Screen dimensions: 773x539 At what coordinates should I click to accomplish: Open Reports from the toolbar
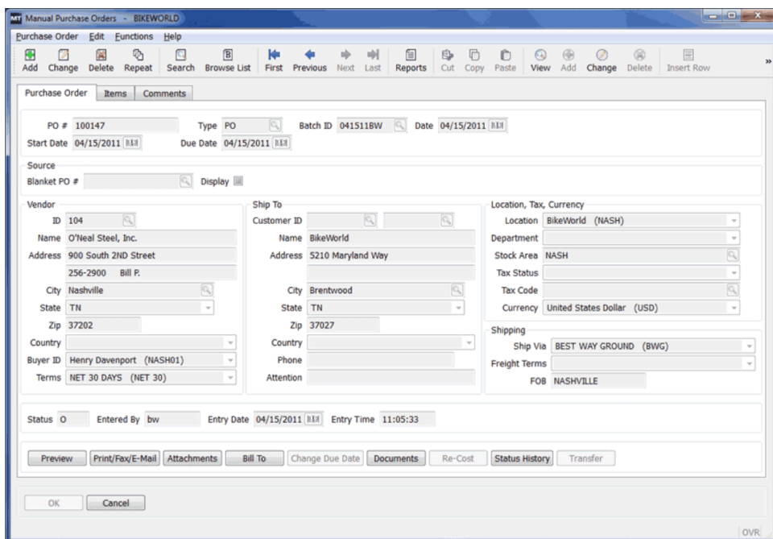pos(413,60)
